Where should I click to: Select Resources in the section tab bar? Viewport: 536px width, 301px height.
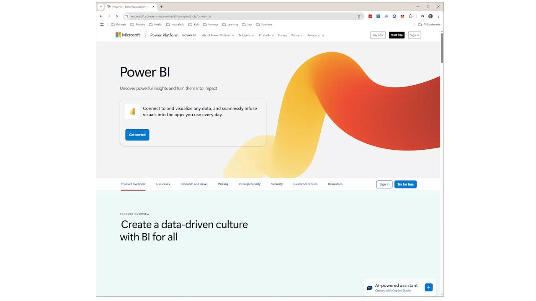pyautogui.click(x=335, y=184)
